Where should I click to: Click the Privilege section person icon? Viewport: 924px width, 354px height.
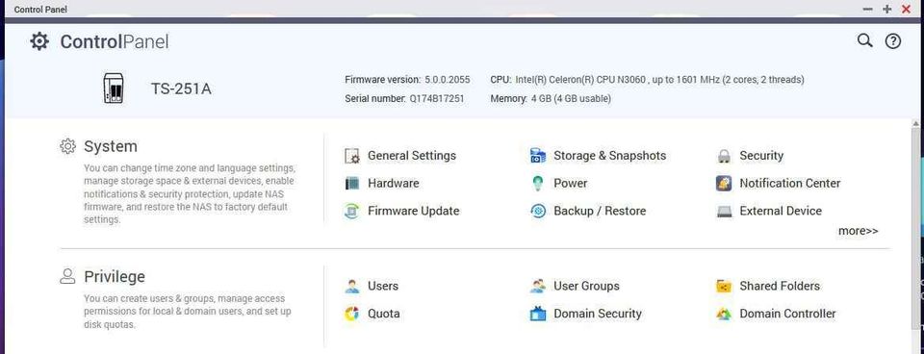(67, 277)
